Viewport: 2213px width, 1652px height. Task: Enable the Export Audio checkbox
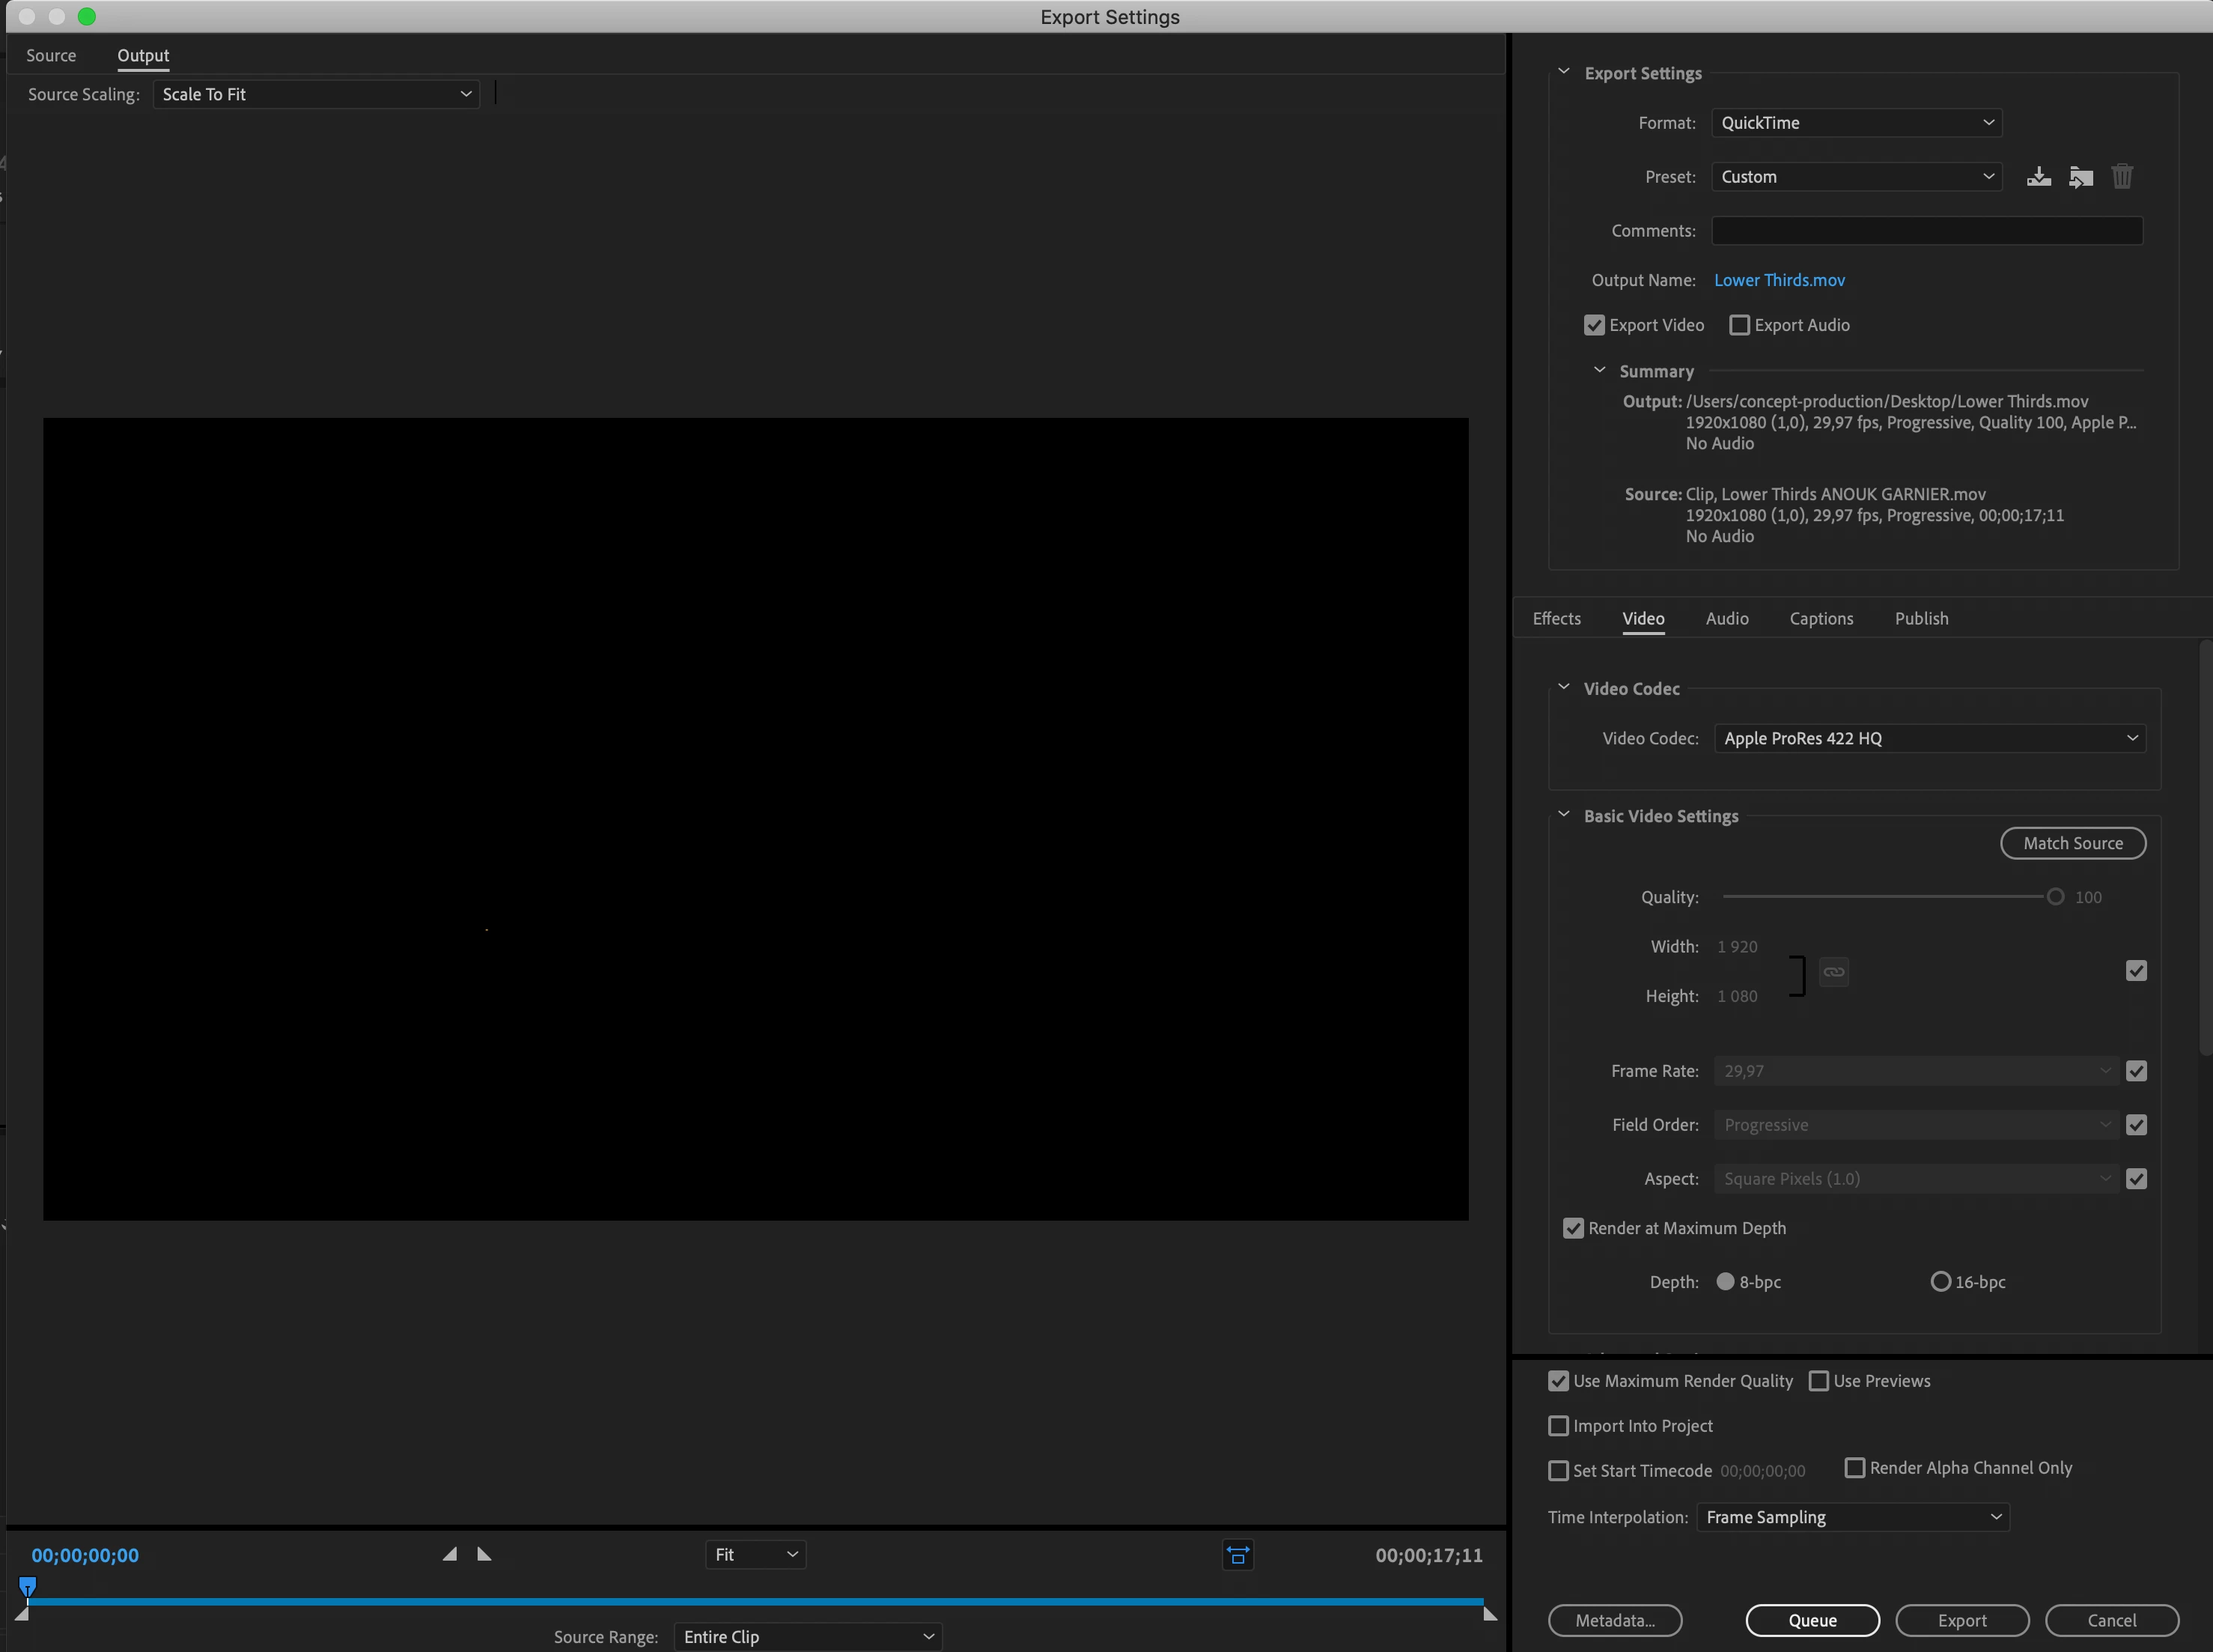(1739, 325)
